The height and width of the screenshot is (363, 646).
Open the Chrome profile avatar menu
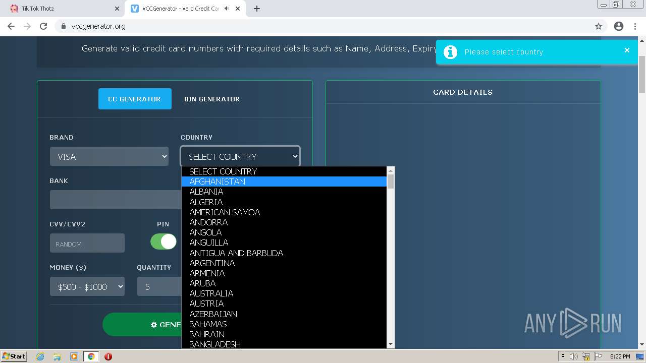pos(619,26)
